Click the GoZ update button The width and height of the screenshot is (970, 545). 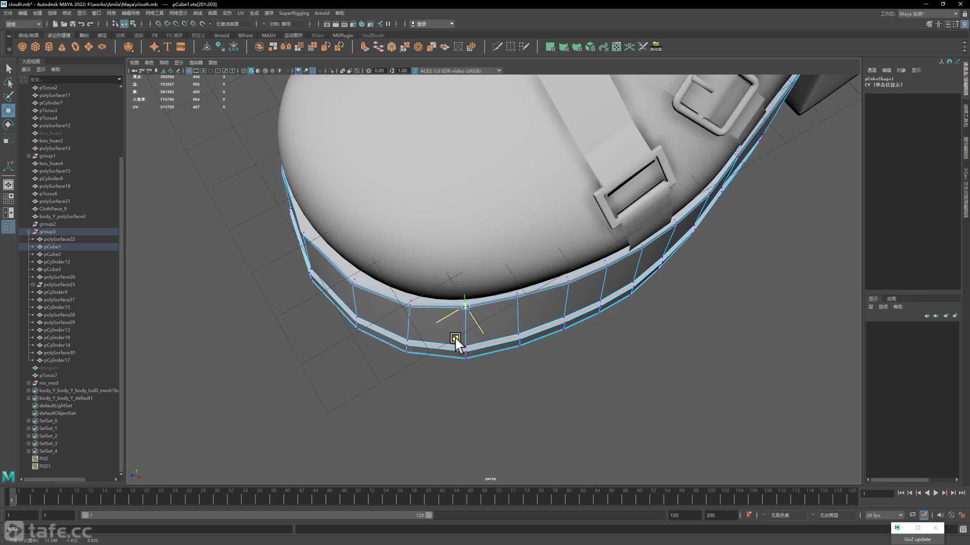point(917,539)
